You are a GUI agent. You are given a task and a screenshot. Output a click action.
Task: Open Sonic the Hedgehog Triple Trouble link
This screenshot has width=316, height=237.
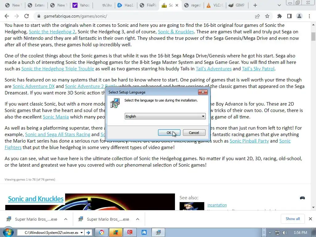[58, 69]
